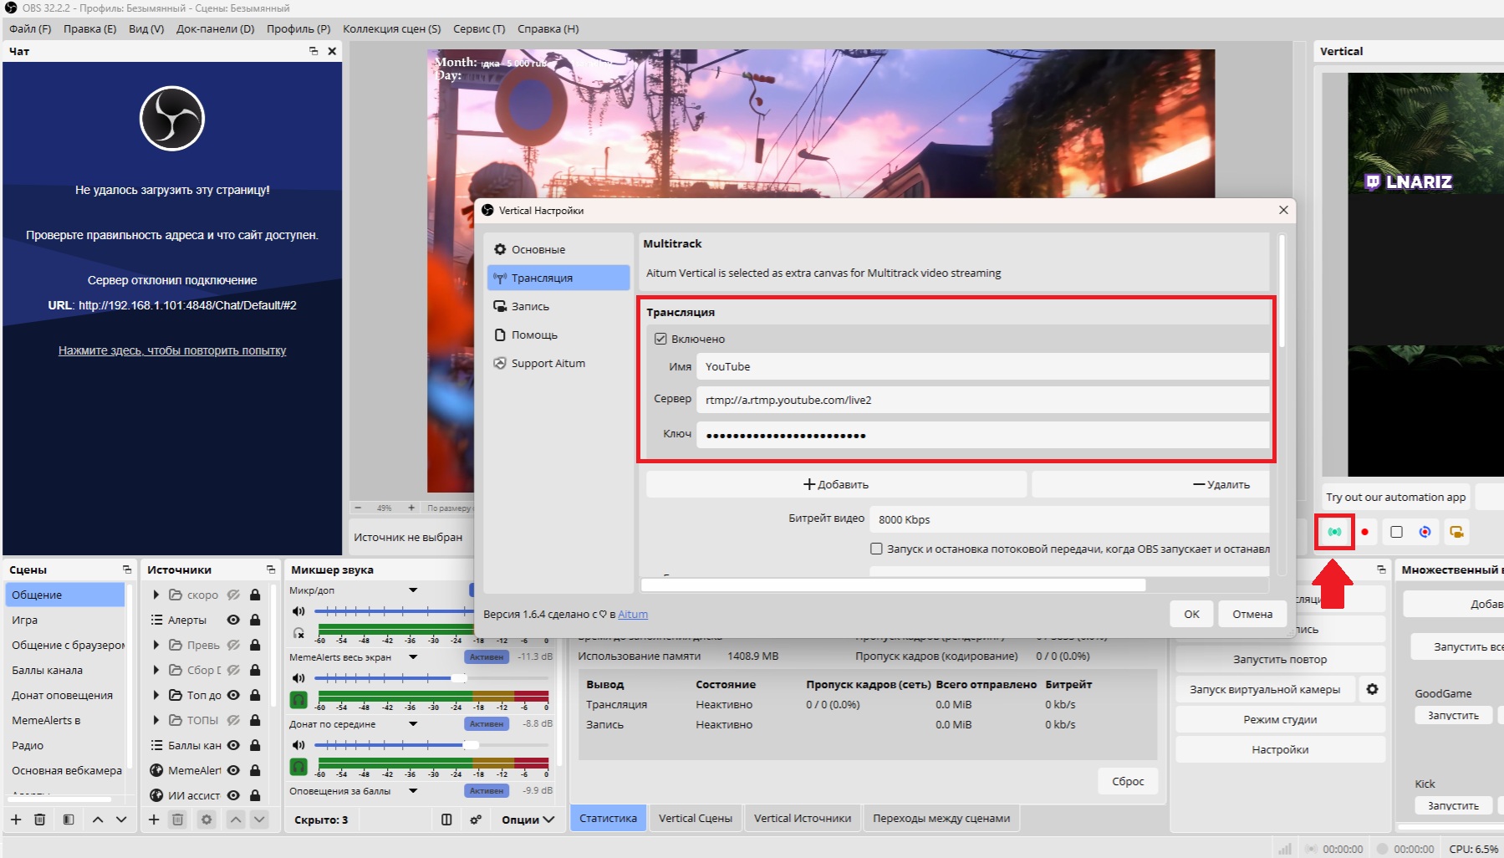Click Удалить to remove stream output
This screenshot has height=858, width=1504.
(x=1150, y=484)
